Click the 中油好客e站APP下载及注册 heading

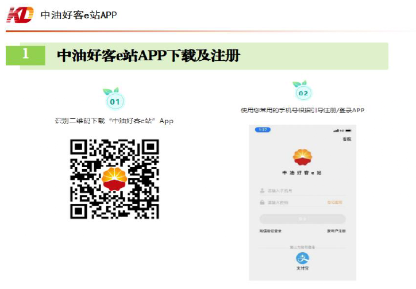click(148, 56)
